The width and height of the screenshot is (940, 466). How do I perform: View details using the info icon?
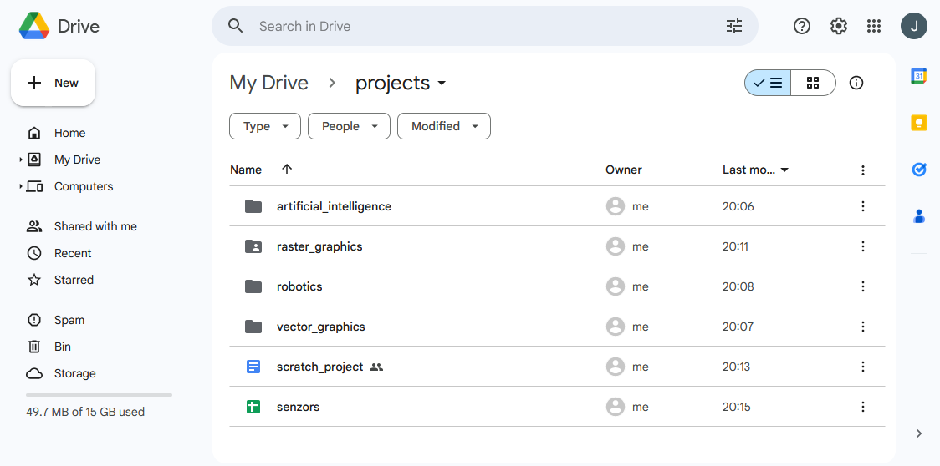pos(856,83)
